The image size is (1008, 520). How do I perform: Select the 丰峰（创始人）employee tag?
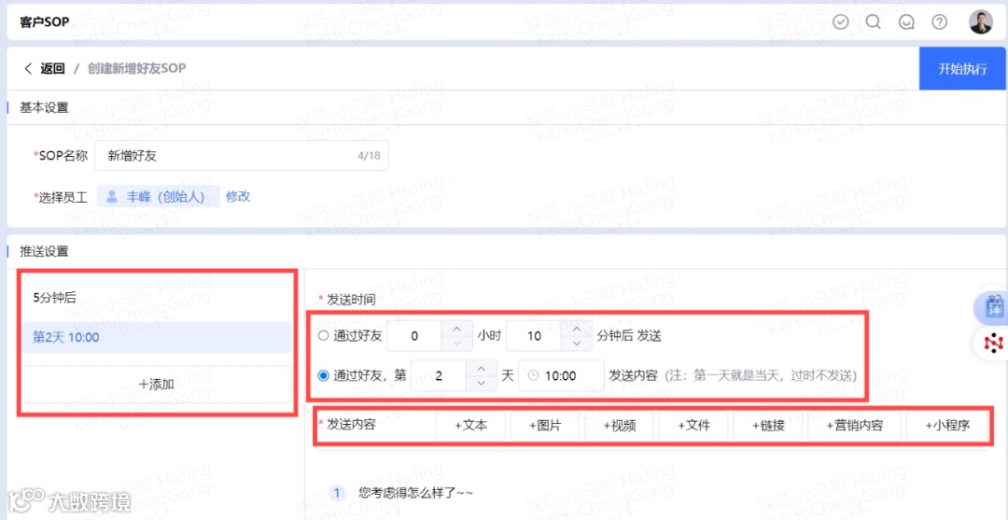point(158,197)
